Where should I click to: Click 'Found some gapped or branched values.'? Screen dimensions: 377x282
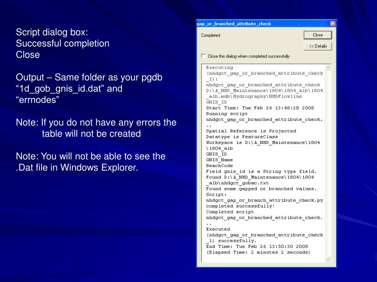click(261, 189)
